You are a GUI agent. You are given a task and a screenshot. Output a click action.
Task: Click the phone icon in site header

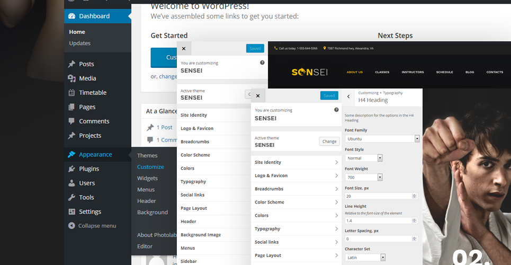pyautogui.click(x=276, y=48)
